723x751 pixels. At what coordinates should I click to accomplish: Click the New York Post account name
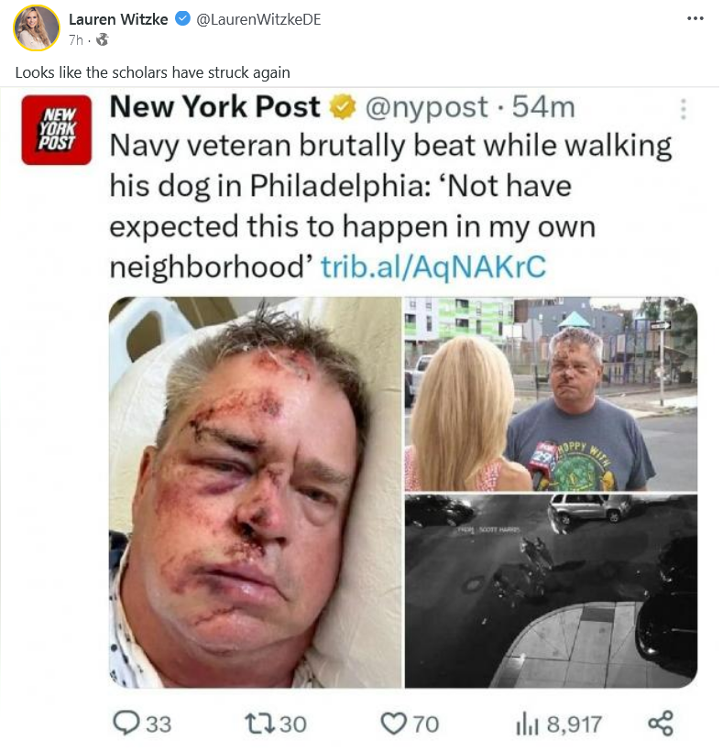(x=214, y=106)
